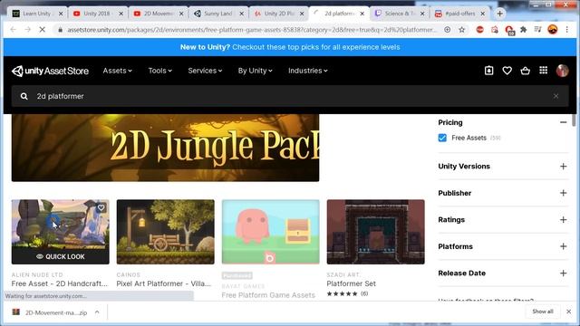Close the Sunny Land tab
This screenshot has height=326, width=580.
pyautogui.click(x=242, y=14)
